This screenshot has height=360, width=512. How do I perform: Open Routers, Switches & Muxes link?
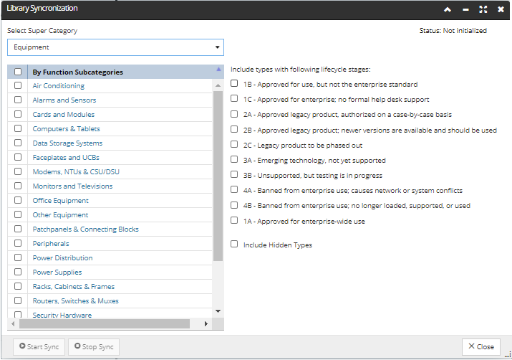pyautogui.click(x=76, y=301)
